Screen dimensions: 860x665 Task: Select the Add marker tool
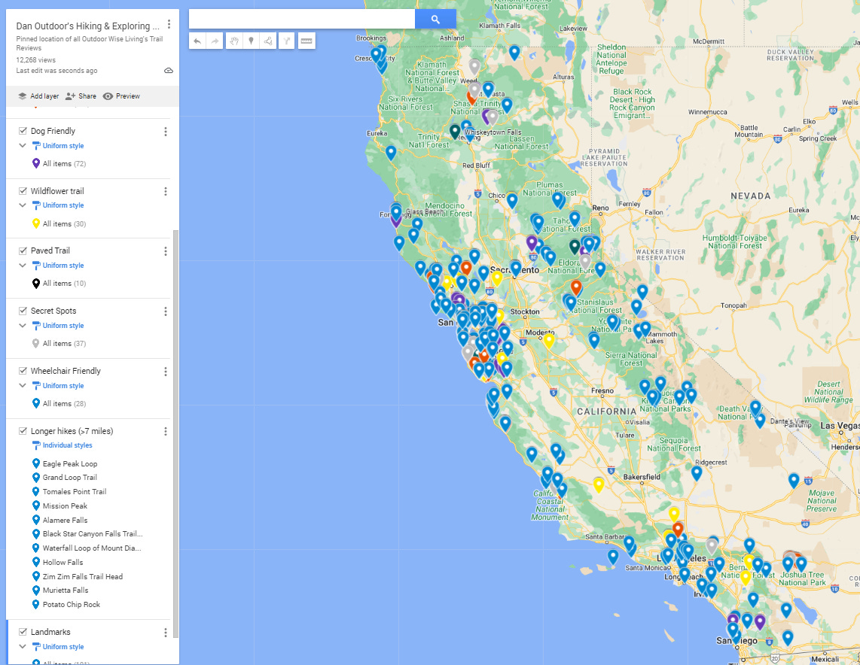[x=252, y=41]
